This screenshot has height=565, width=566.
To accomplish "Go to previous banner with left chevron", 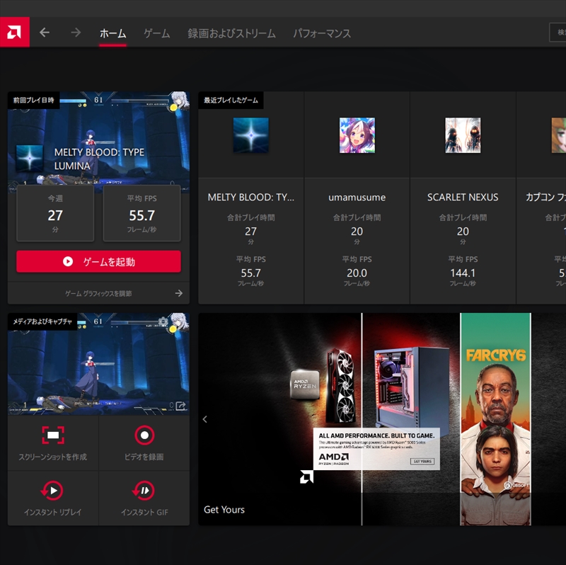I will [204, 419].
